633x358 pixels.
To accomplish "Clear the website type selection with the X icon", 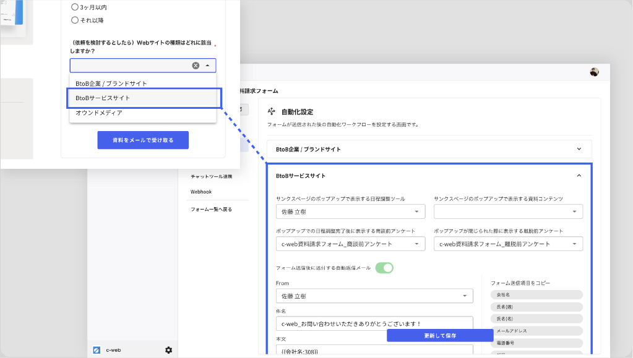I will click(x=196, y=66).
